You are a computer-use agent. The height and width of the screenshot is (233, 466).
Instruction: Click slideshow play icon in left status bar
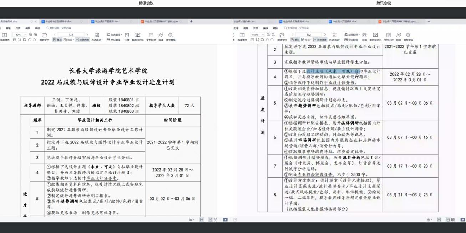click(225, 219)
